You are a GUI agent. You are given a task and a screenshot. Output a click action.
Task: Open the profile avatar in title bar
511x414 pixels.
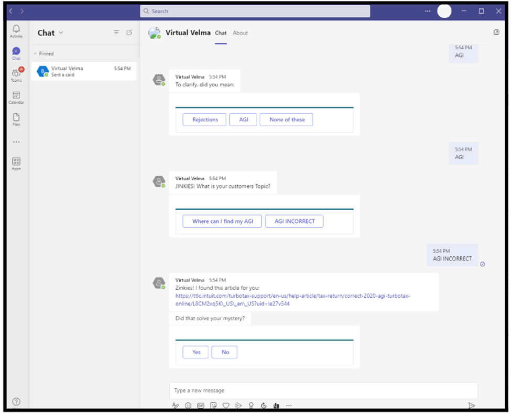(x=444, y=11)
